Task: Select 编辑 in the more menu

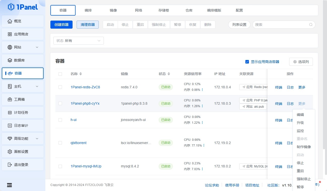Action: click(x=304, y=115)
